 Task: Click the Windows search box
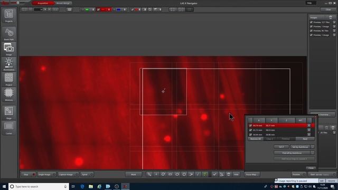click(x=39, y=186)
